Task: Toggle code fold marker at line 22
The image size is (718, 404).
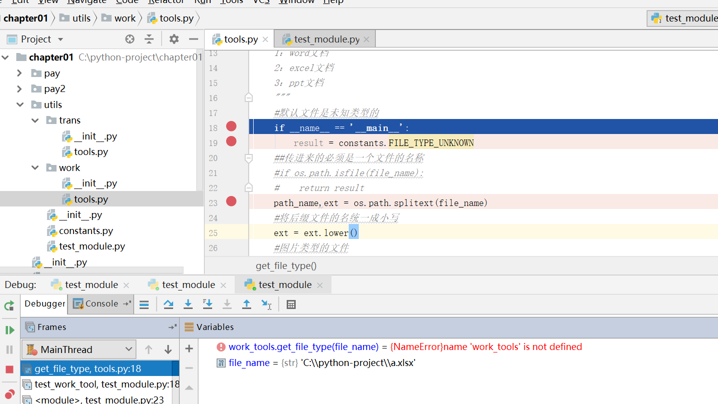Action: click(248, 188)
